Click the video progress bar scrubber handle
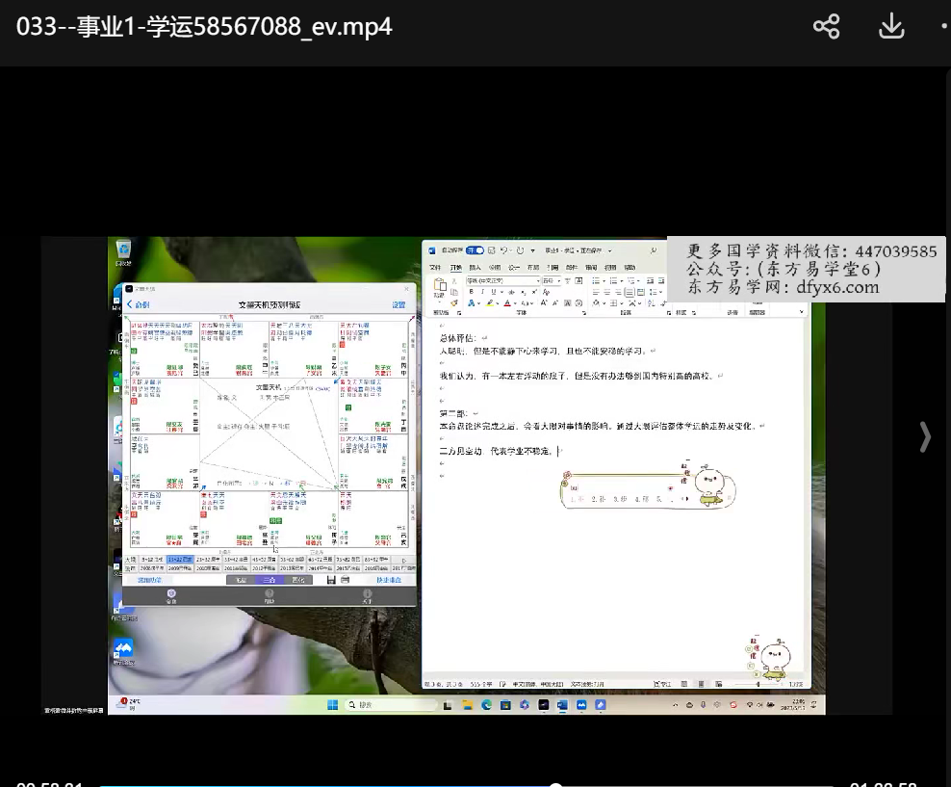Screen dimensions: 951x787 pyautogui.click(x=555, y=785)
